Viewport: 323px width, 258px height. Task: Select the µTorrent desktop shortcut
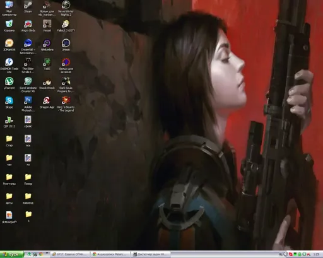pos(9,83)
